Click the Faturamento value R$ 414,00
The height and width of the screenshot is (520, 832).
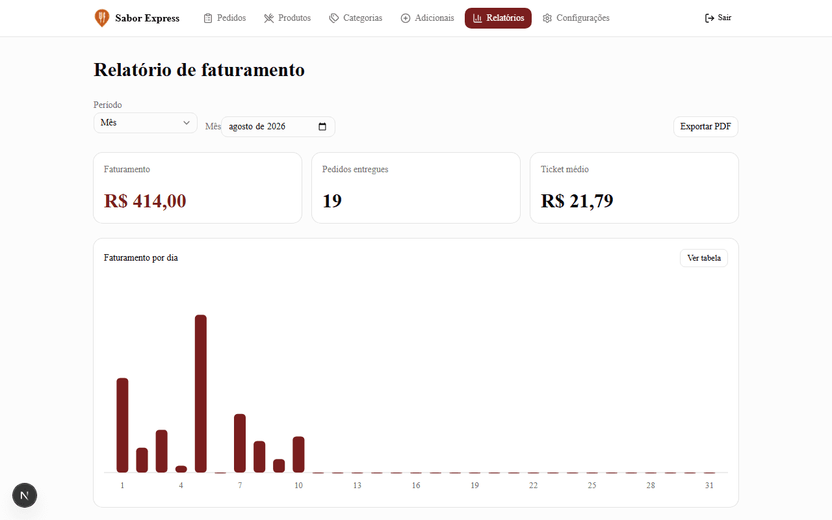pos(145,201)
